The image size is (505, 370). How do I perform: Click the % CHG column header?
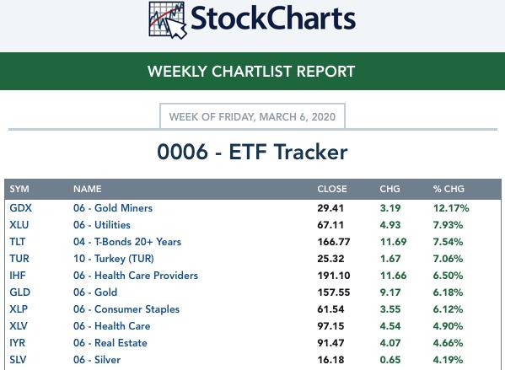point(449,189)
